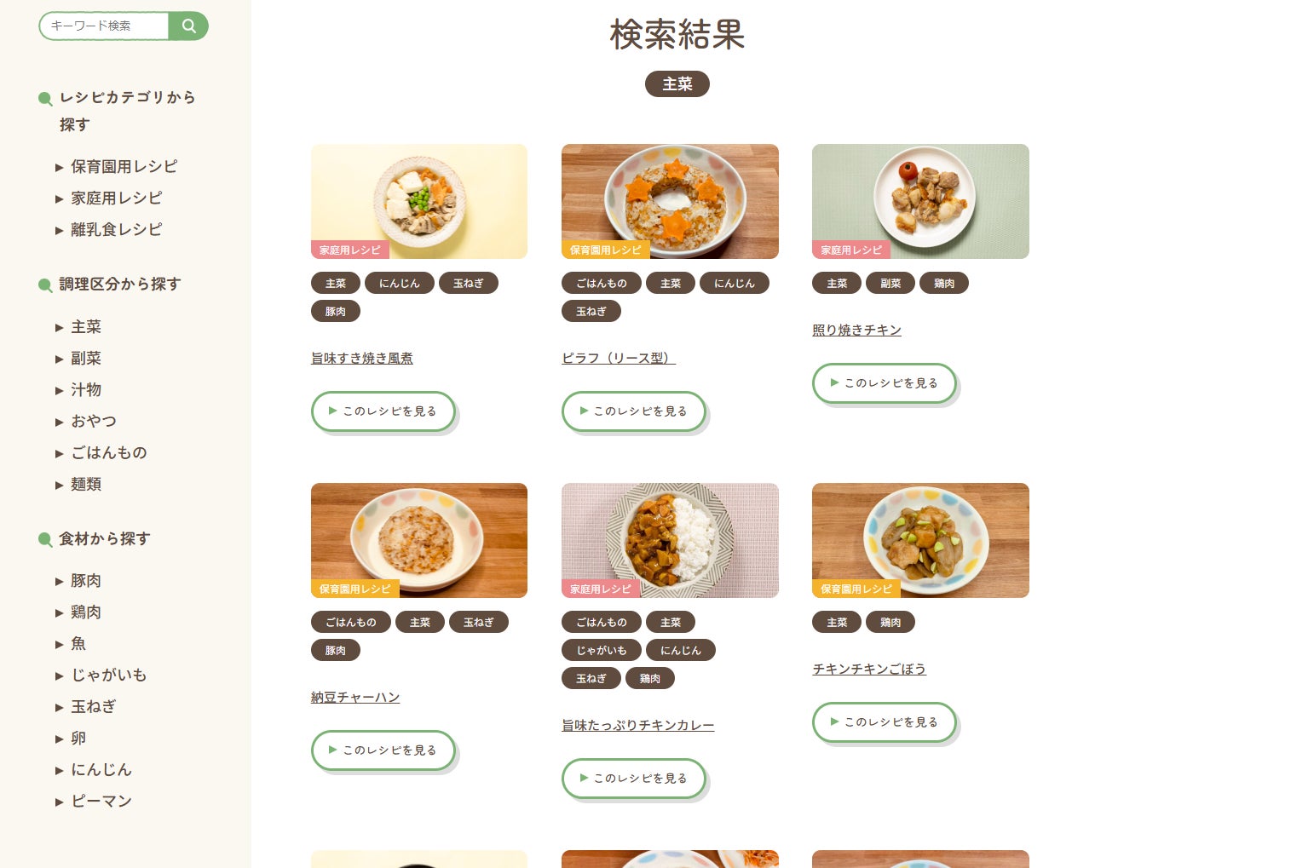Screen dimensions: 1291x868
Task: Open 麺類 category in sidebar
Action: pyautogui.click(x=86, y=485)
